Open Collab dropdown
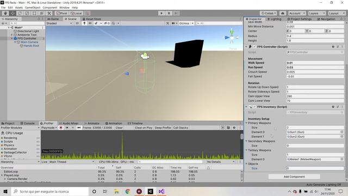Image resolution: width=348 pixels, height=196 pixels. pyautogui.click(x=269, y=13)
